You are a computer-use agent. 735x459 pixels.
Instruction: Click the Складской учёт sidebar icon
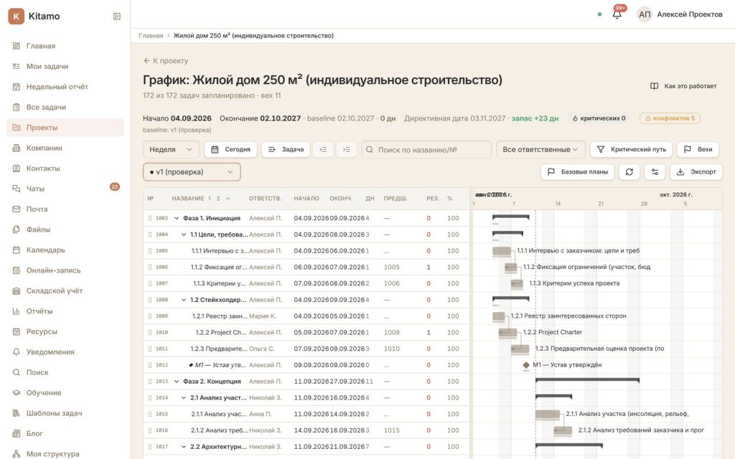17,291
